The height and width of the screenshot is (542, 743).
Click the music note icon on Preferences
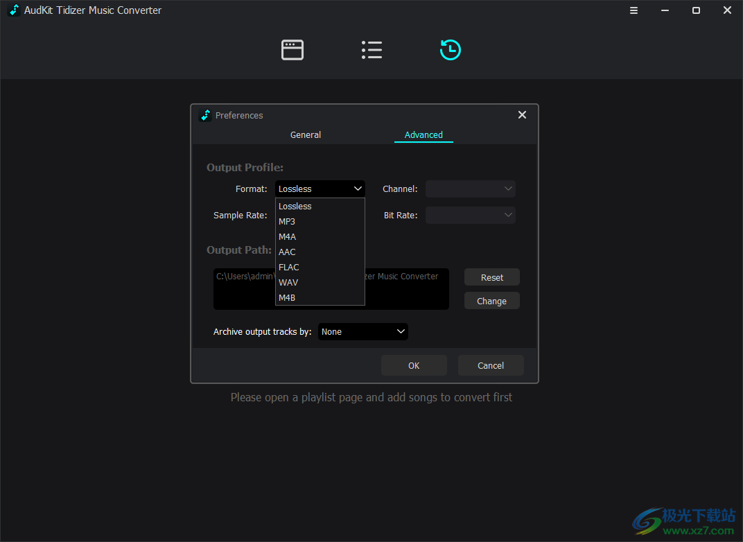[205, 115]
